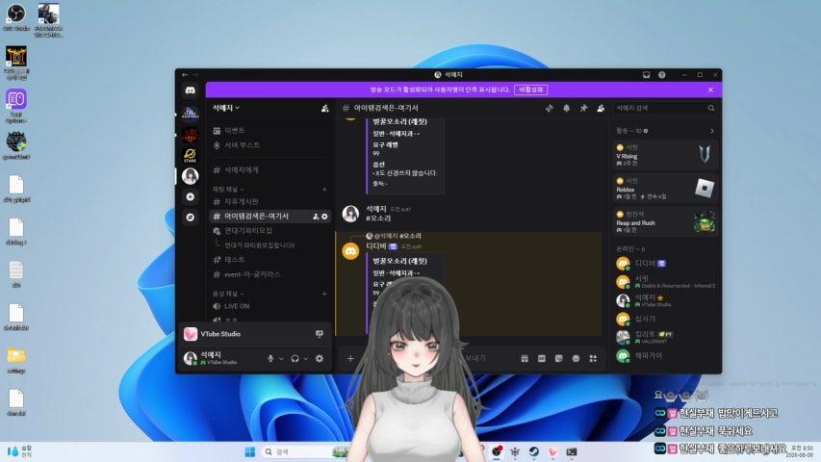
Task: Open the emoji picker icon
Action: [576, 359]
